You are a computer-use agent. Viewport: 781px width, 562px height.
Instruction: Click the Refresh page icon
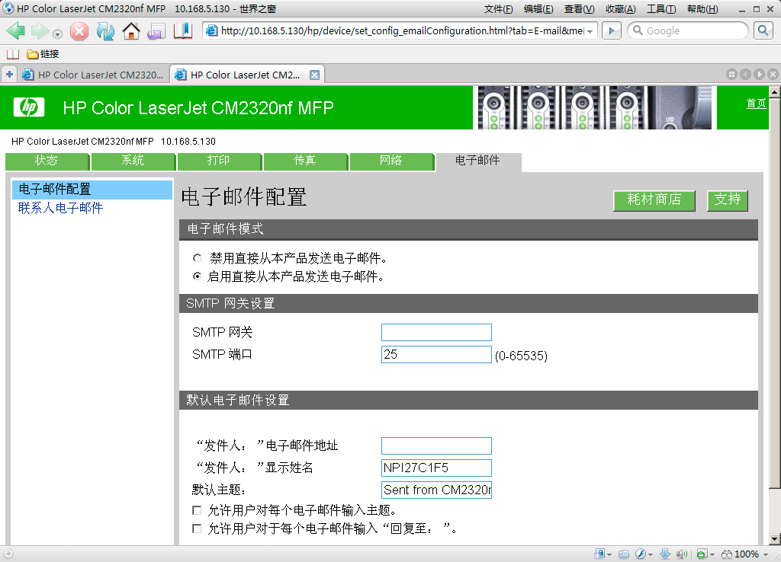[104, 31]
